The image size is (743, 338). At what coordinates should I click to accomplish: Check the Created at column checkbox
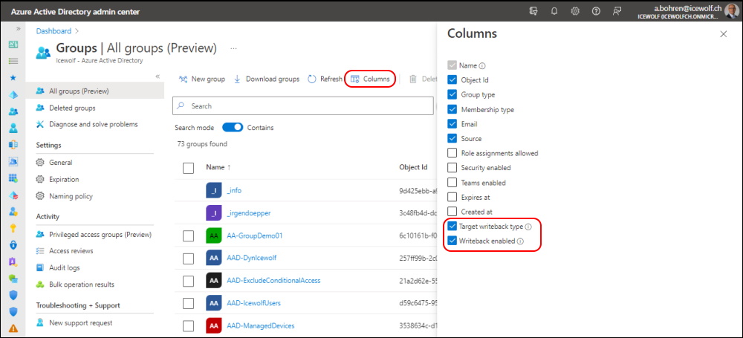tap(452, 212)
